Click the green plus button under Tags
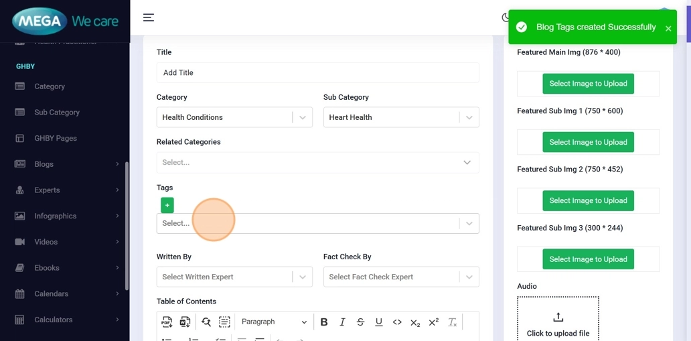691x341 pixels. tap(167, 205)
